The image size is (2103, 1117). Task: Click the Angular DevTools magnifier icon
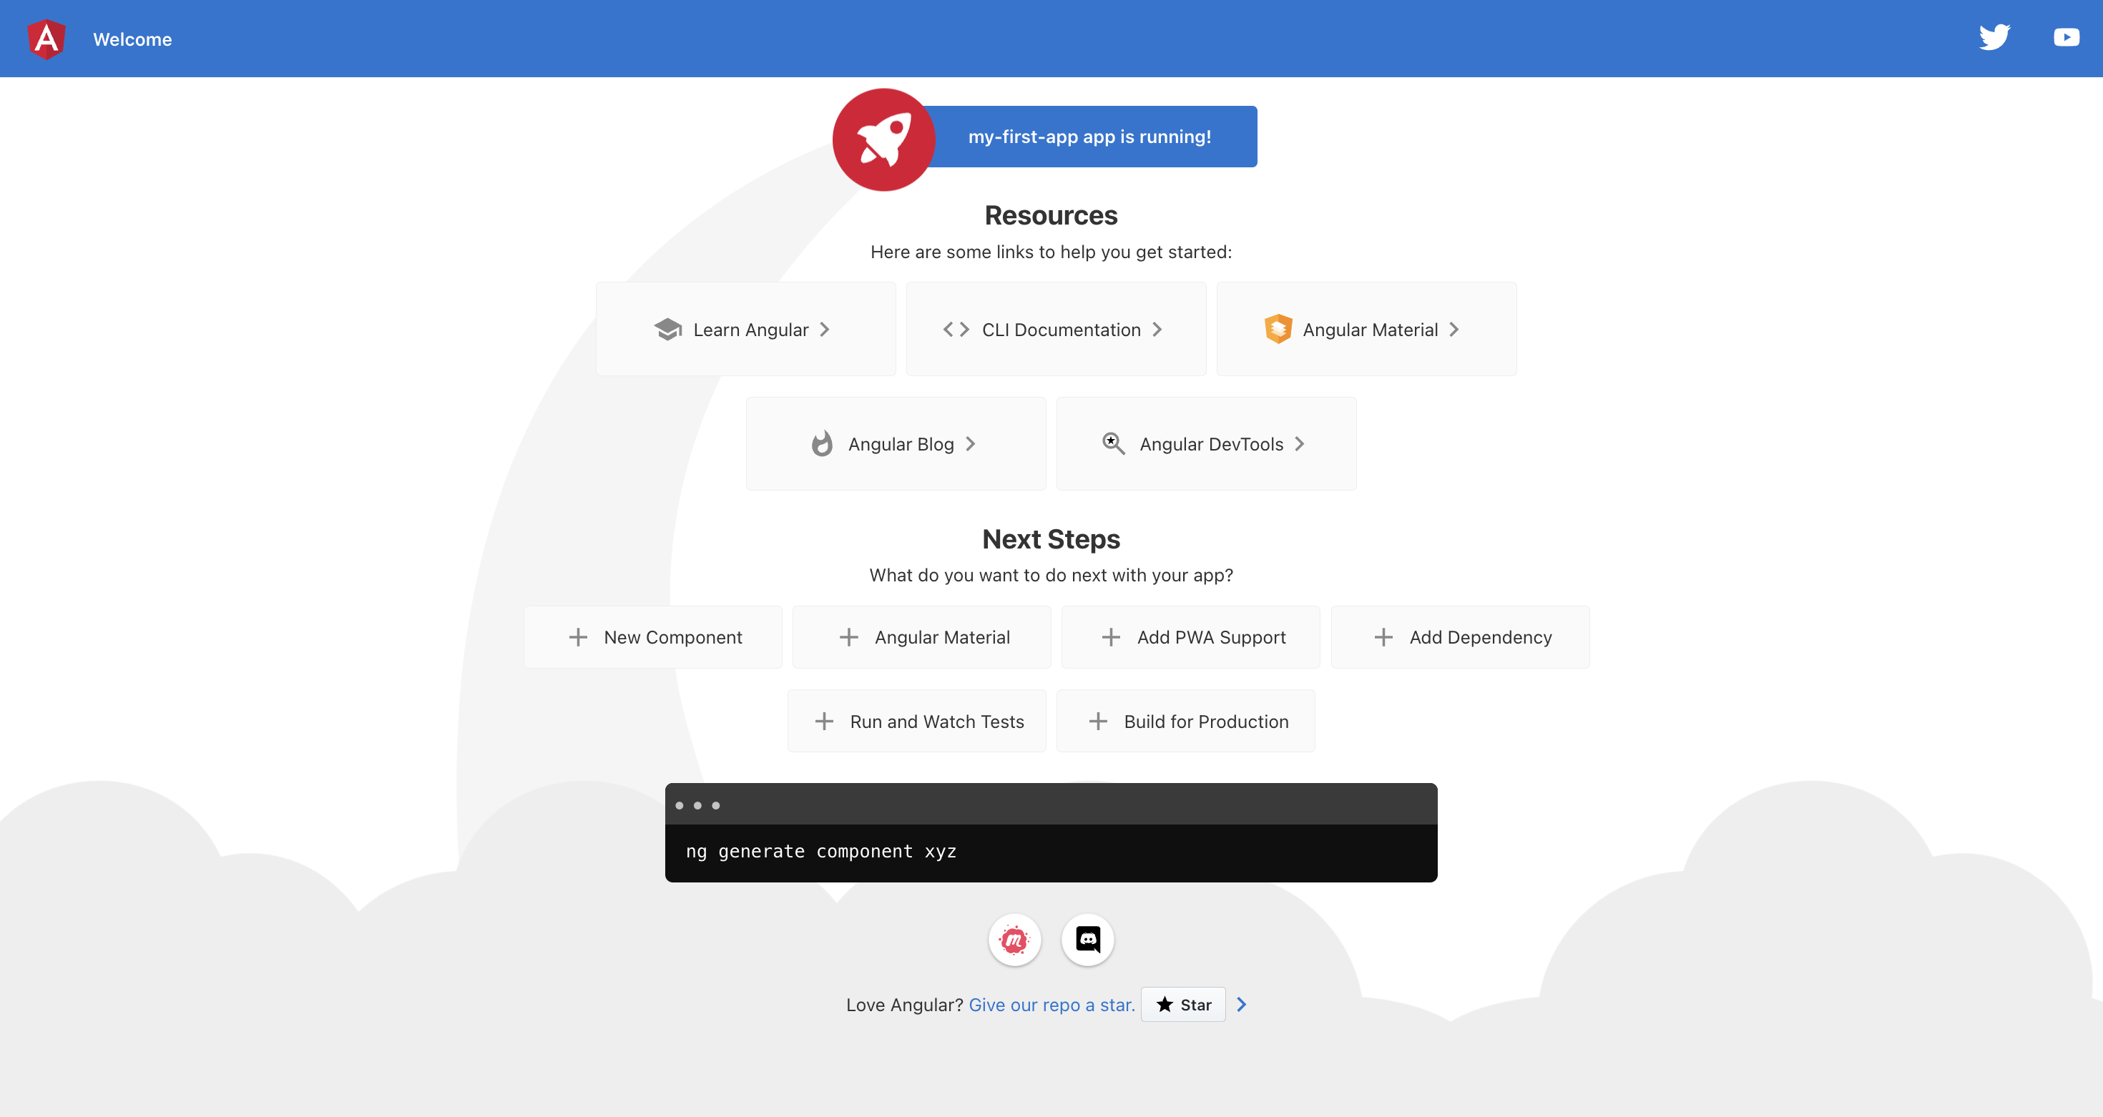coord(1114,443)
